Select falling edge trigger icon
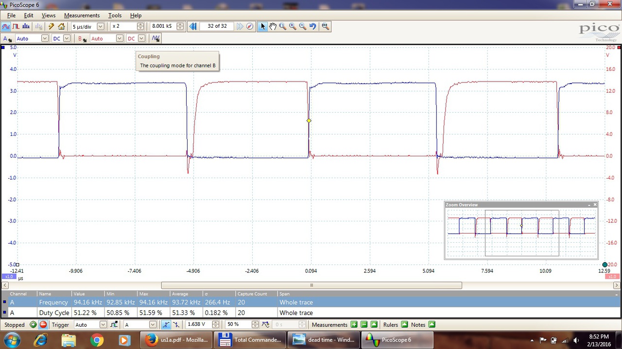Viewport: 622px width, 349px height. pyautogui.click(x=176, y=325)
